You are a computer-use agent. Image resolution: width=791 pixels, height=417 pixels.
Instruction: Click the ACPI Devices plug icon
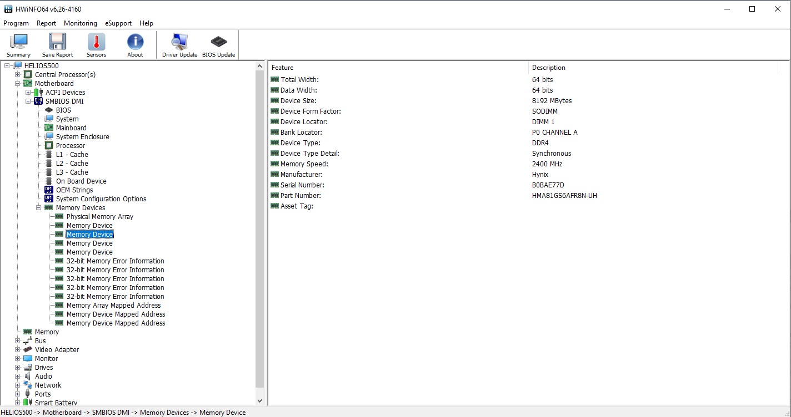click(38, 93)
